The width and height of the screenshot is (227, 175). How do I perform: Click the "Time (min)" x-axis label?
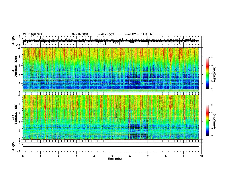(x=115, y=159)
